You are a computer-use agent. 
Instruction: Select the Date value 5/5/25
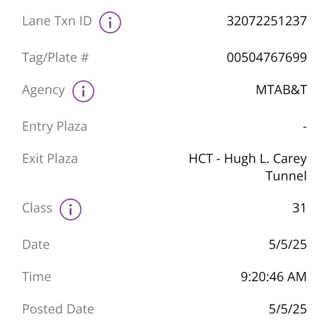tap(287, 244)
